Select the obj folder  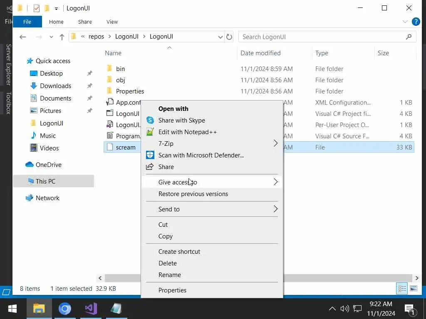coord(120,80)
